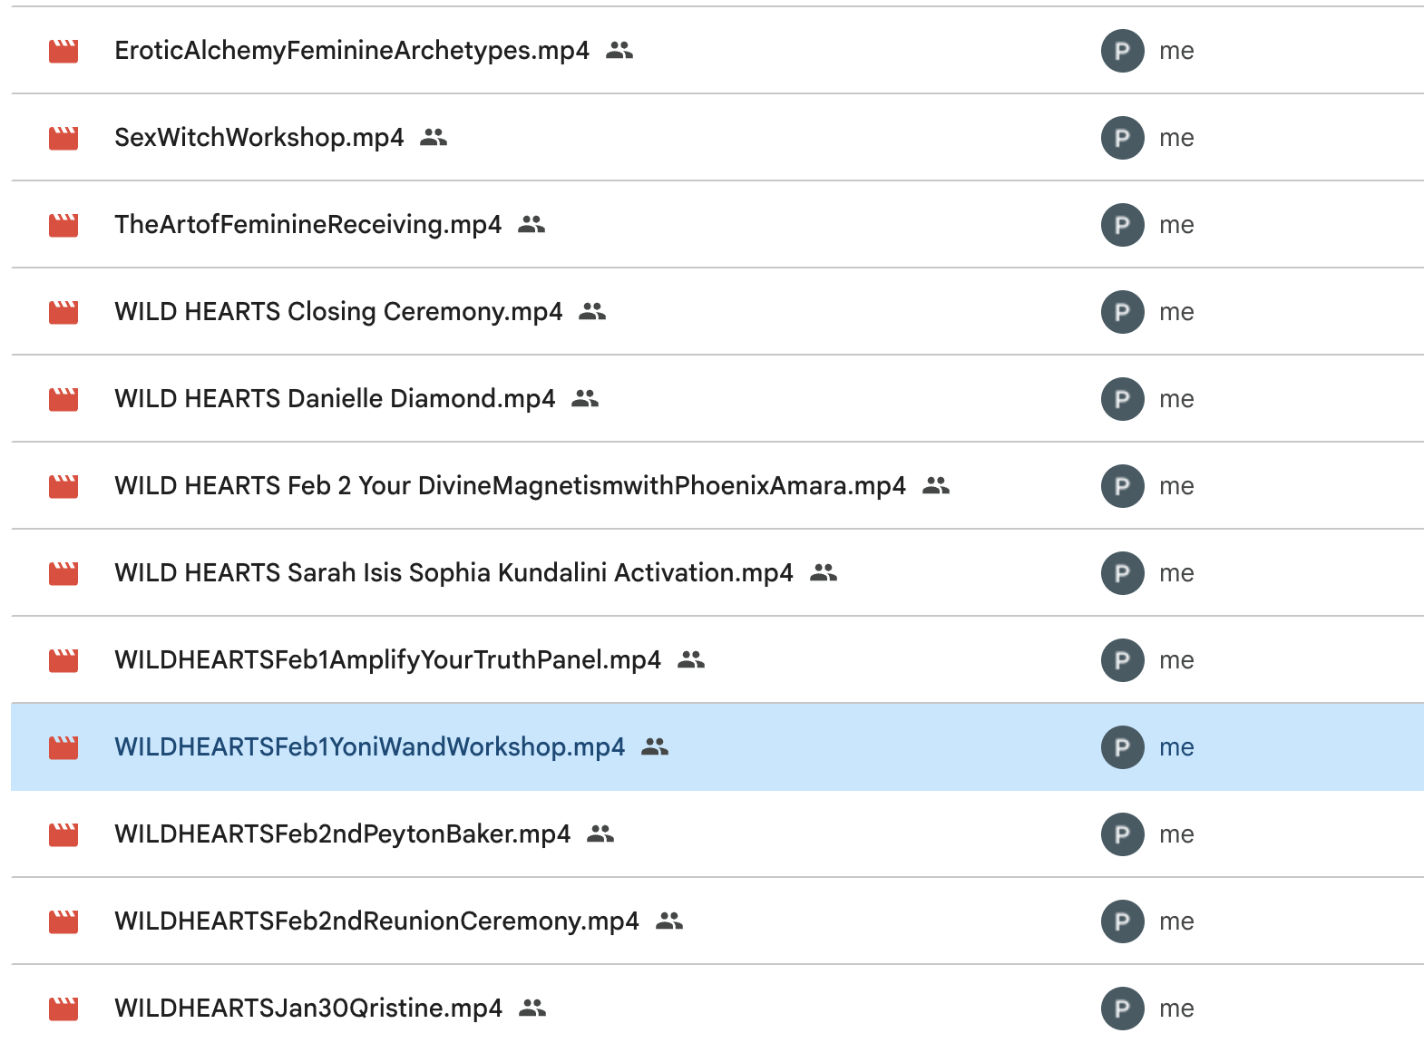Click owner avatar in ReunionCeremony row

coord(1123,921)
